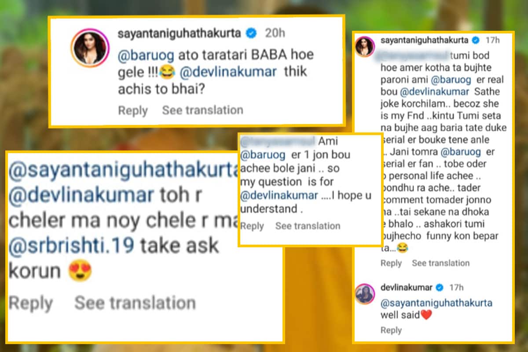Screen dimensions: 528x352
Task: See translation of 'cheler ma noy' comment
Action: point(135,303)
